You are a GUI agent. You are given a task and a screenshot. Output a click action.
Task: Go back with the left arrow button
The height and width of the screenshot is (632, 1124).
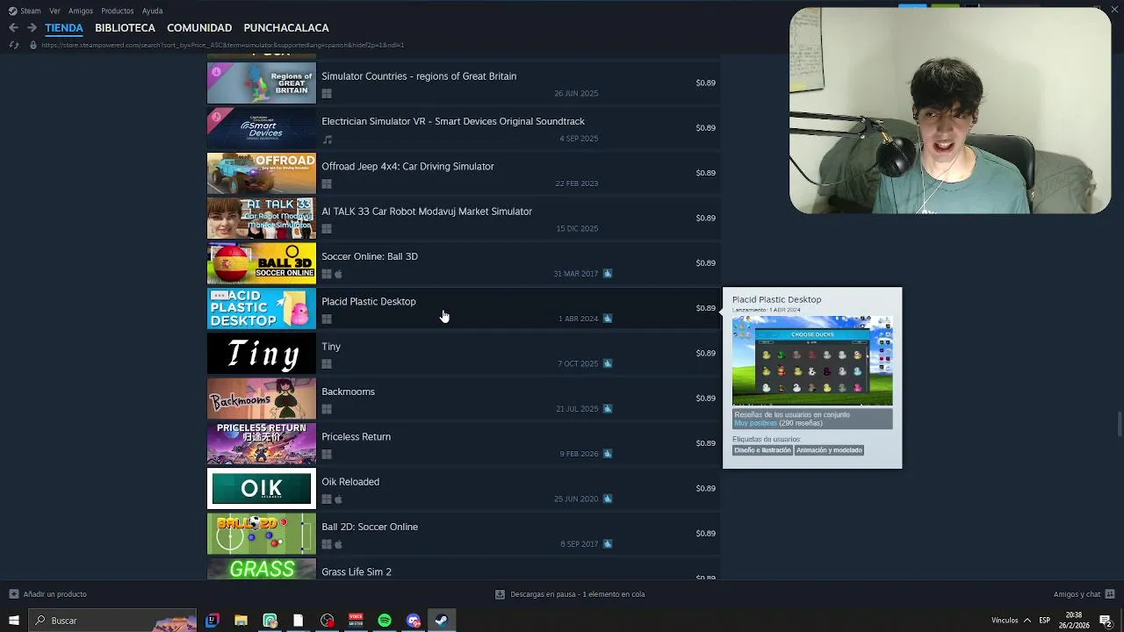(x=13, y=28)
